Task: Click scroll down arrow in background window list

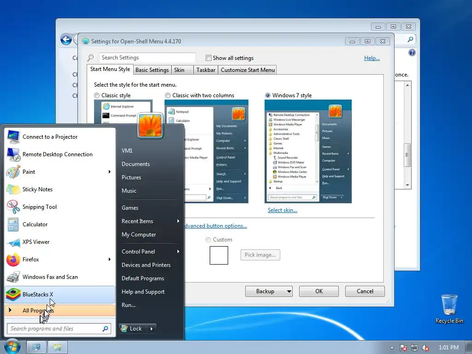Action: click(407, 185)
